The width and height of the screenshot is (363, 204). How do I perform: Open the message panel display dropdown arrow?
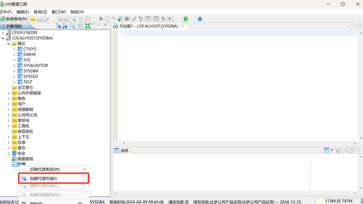coord(332,150)
